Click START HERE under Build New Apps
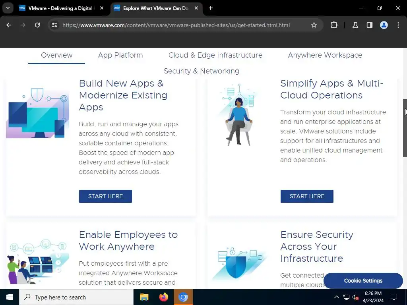This screenshot has width=407, height=305. click(105, 196)
